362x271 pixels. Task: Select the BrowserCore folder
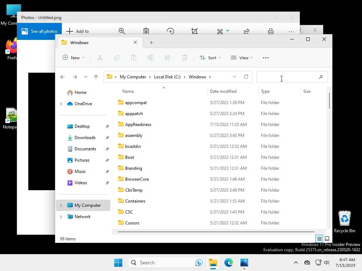[137, 179]
